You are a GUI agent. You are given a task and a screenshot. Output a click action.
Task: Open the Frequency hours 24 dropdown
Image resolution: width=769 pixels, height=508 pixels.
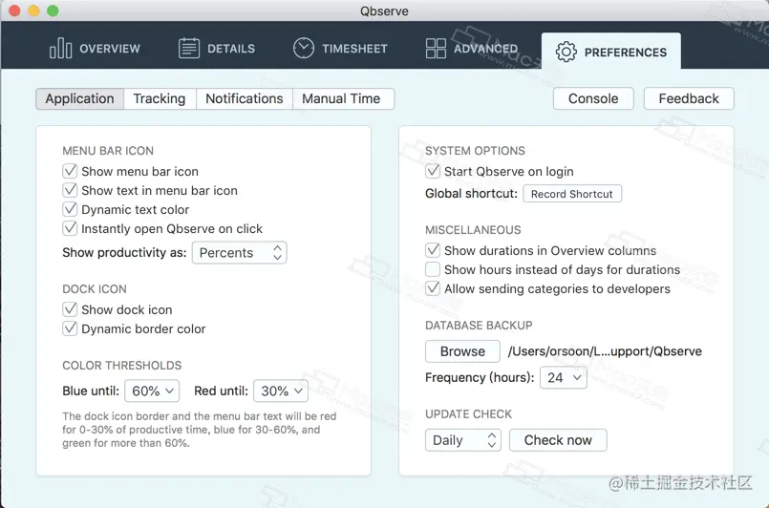coord(564,377)
